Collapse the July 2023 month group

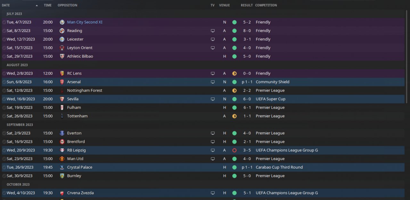[x=14, y=14]
